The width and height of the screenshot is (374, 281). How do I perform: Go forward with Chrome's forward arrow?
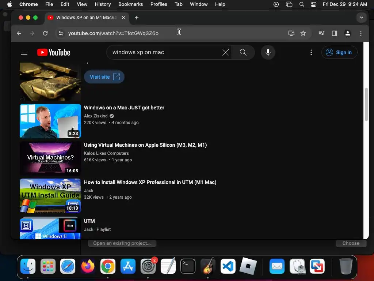point(32,33)
